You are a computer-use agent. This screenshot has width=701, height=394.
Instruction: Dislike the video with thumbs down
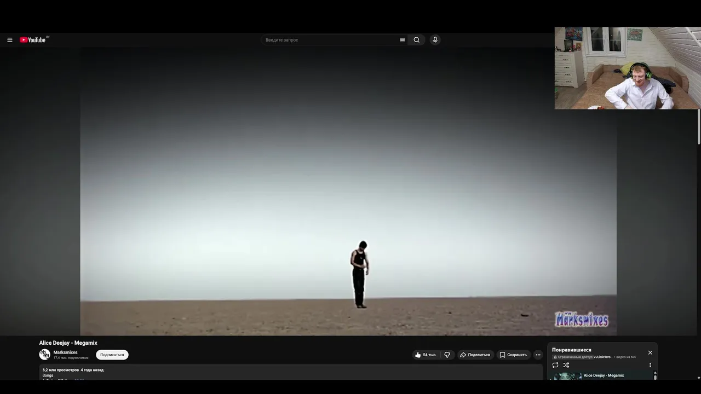447,355
